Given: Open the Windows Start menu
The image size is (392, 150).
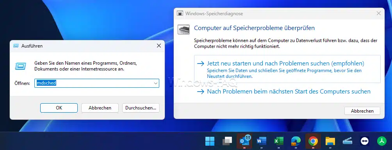Looking at the screenshot, I should (x=210, y=141).
